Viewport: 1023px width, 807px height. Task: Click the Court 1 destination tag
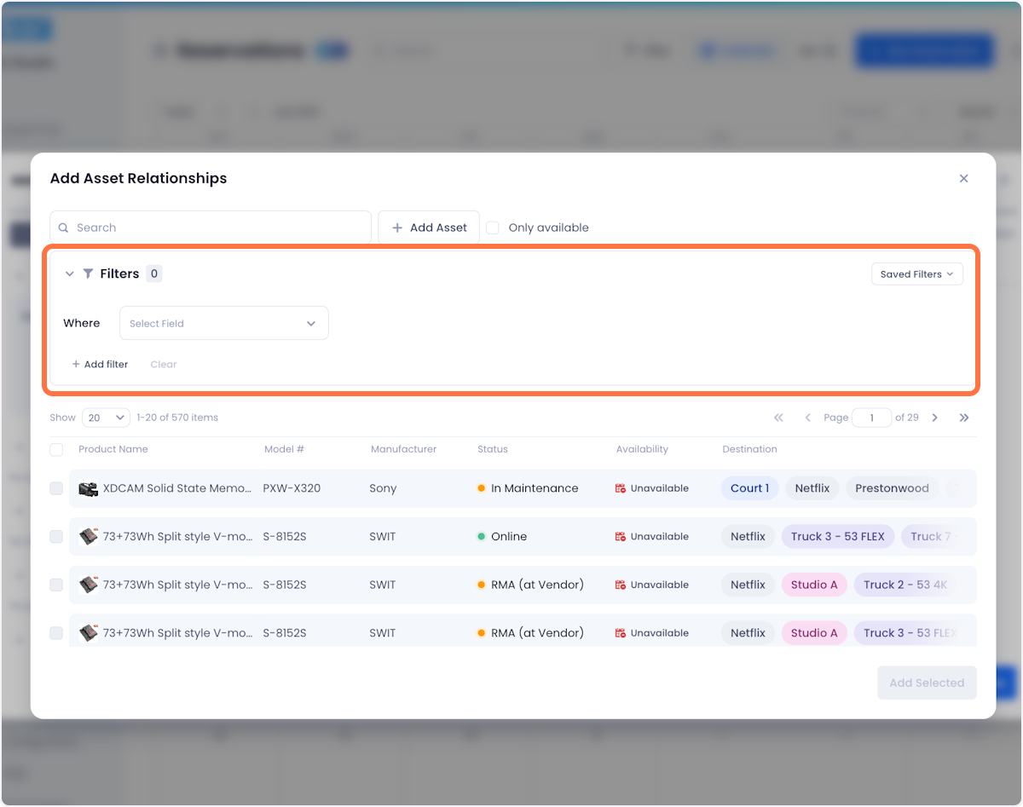tap(750, 488)
